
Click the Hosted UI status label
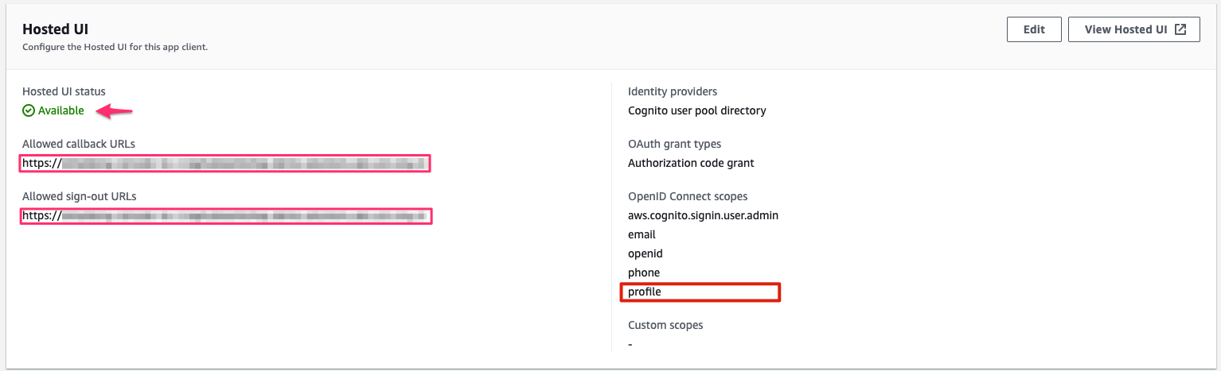(x=64, y=91)
